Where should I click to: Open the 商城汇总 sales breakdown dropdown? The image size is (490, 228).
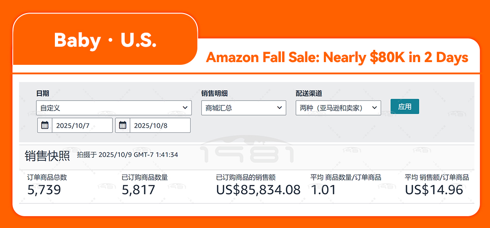(x=244, y=108)
